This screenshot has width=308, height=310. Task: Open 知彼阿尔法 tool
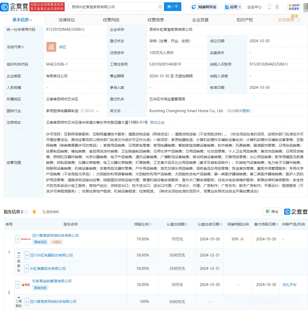click(204, 7)
